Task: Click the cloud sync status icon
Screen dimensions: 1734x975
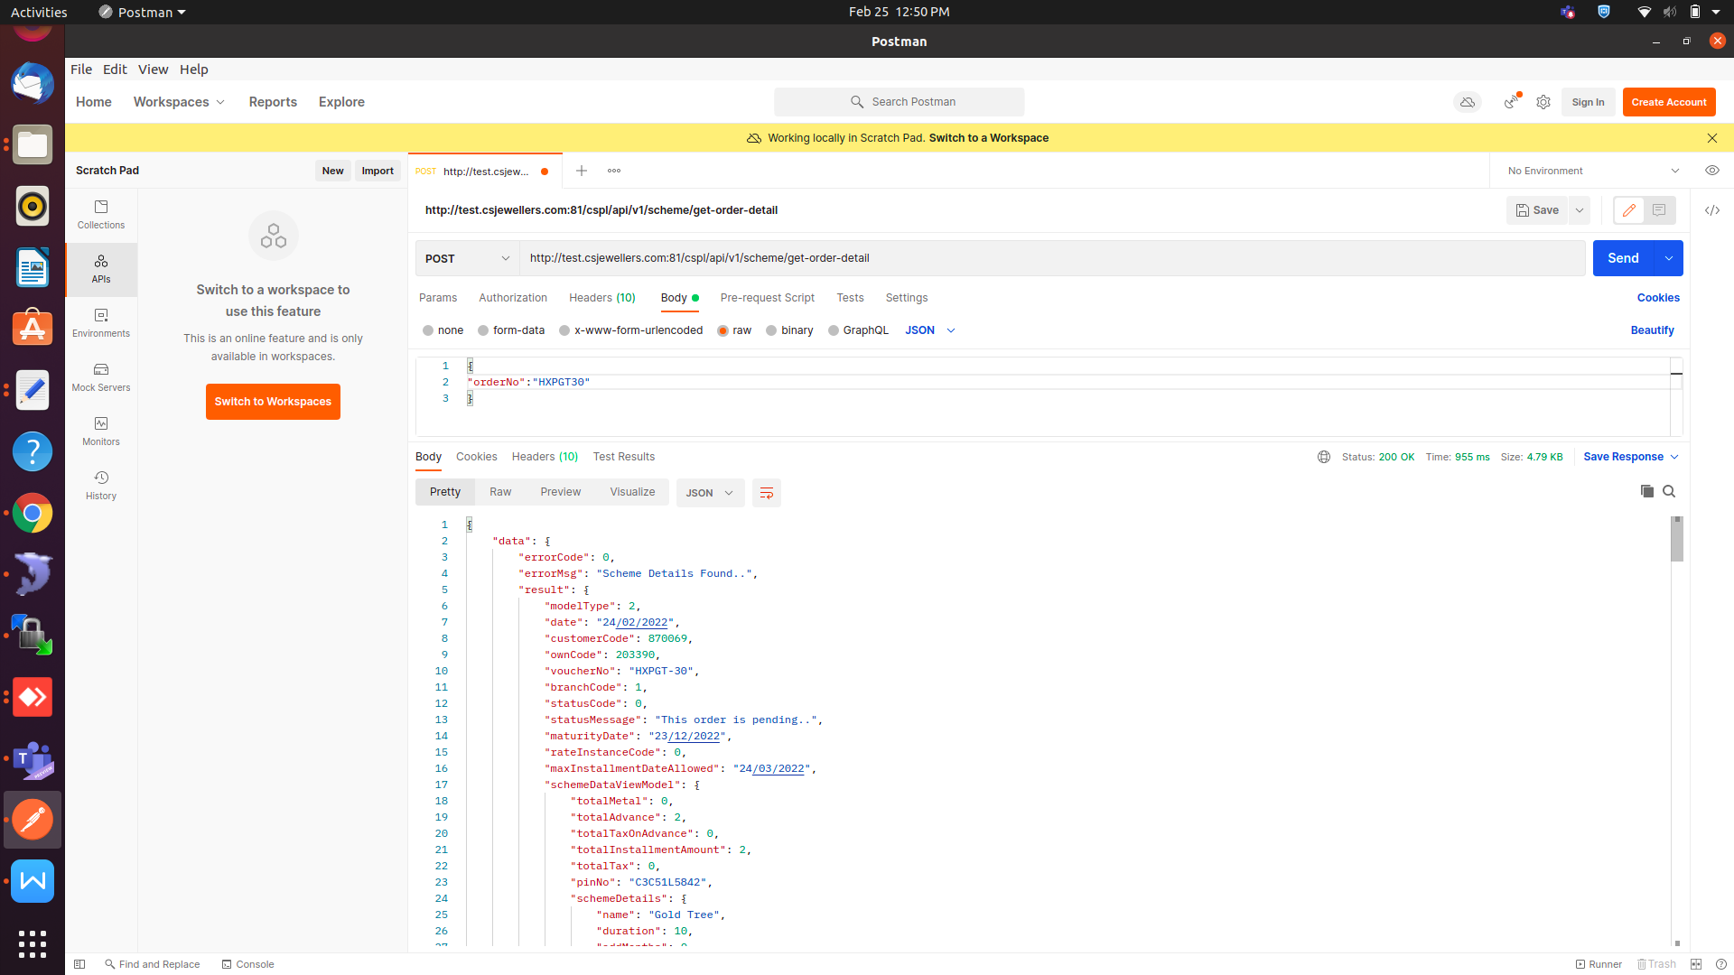Action: click(1468, 102)
